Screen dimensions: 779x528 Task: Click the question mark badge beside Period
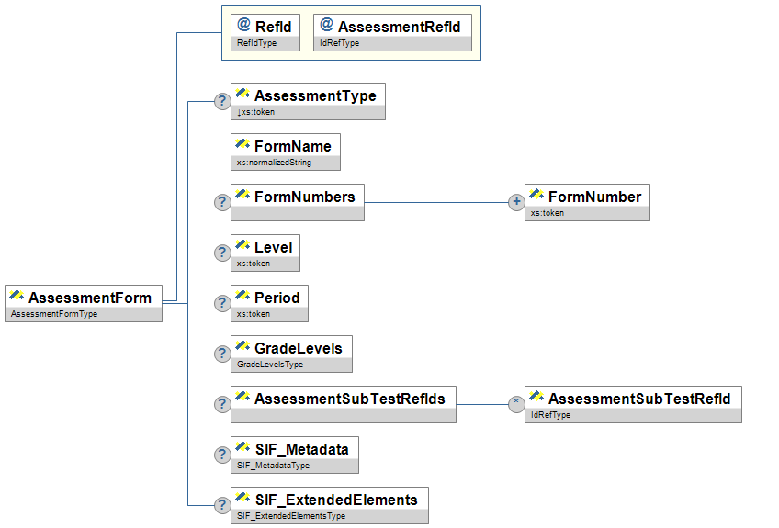coord(221,304)
